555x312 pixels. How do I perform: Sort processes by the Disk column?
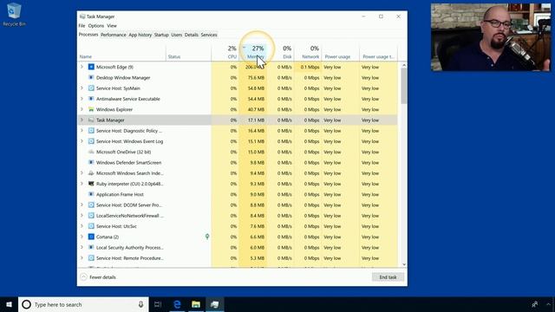[281, 52]
